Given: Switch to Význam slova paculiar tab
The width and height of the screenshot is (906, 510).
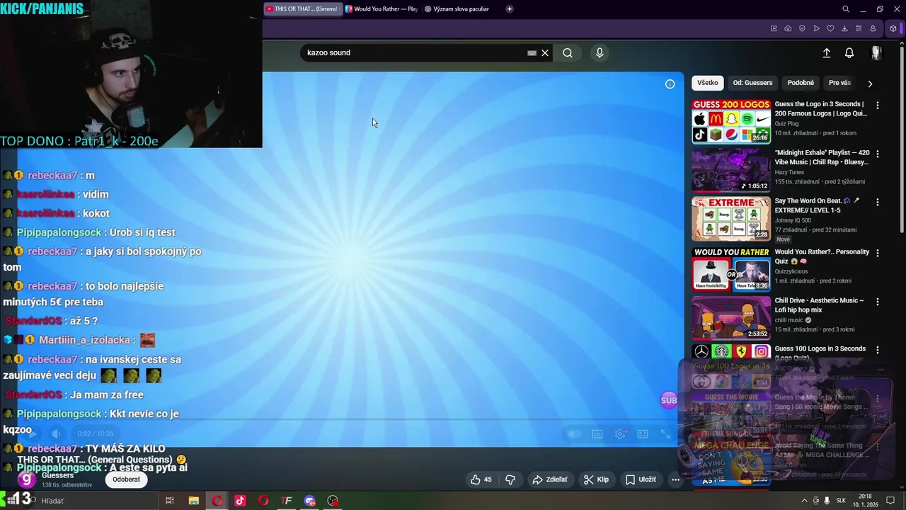Looking at the screenshot, I should tap(457, 9).
